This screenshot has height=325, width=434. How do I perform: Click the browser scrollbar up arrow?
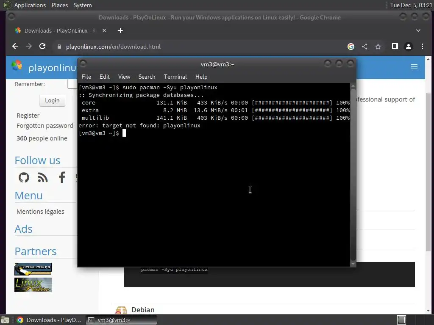(428, 59)
